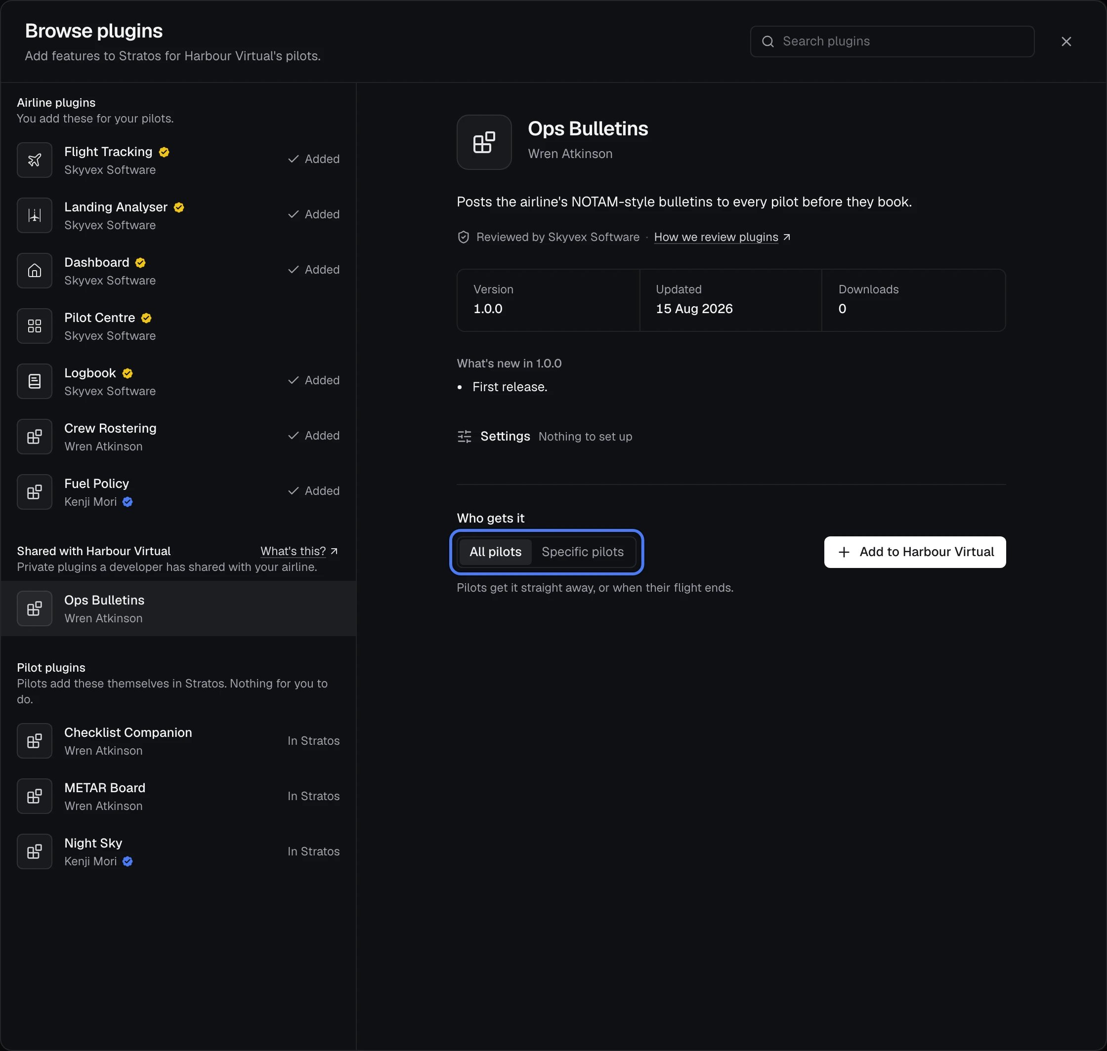
Task: Click the Landing Analyser runway icon
Action: pos(35,216)
